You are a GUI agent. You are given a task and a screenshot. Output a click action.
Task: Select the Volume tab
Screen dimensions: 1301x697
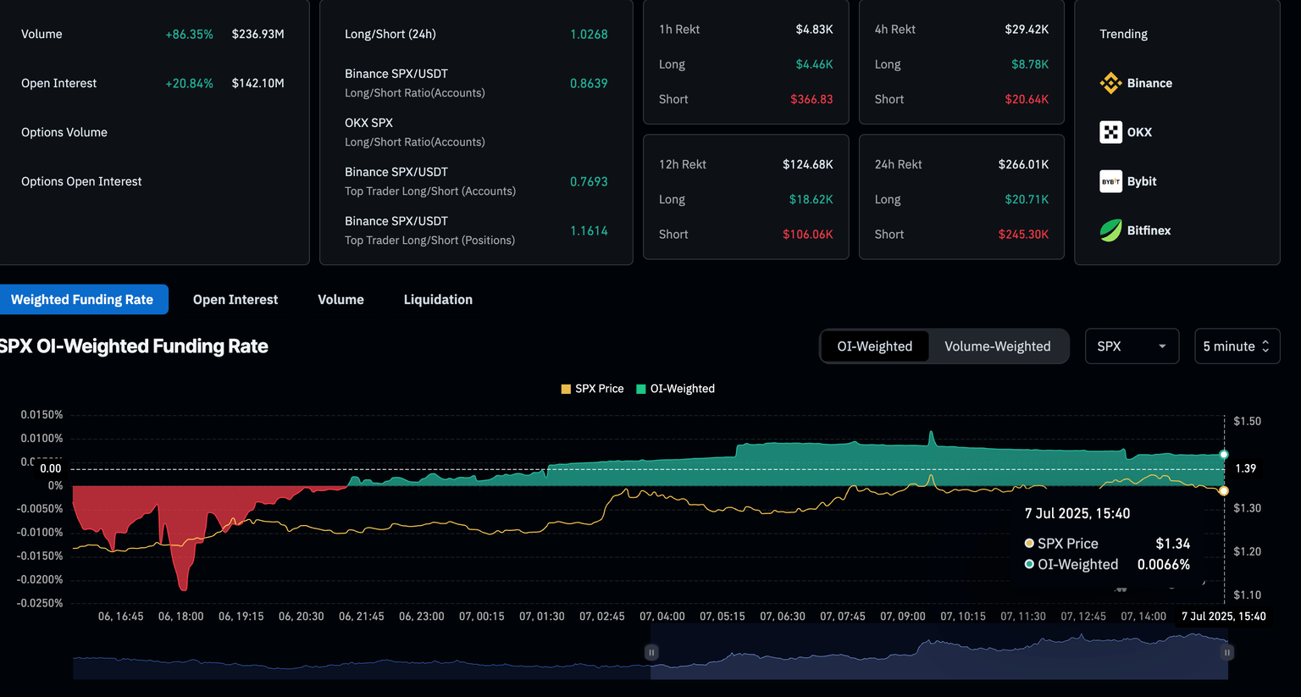tap(340, 300)
